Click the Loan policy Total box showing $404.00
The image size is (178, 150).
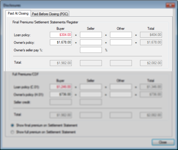151,35
